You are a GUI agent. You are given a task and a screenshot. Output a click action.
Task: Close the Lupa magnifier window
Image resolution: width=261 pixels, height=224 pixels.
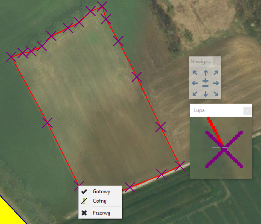[247, 111]
